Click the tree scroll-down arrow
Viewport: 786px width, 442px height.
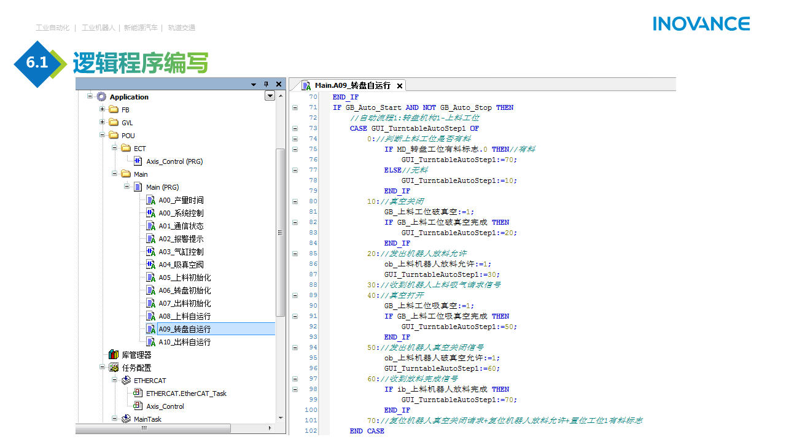click(281, 418)
